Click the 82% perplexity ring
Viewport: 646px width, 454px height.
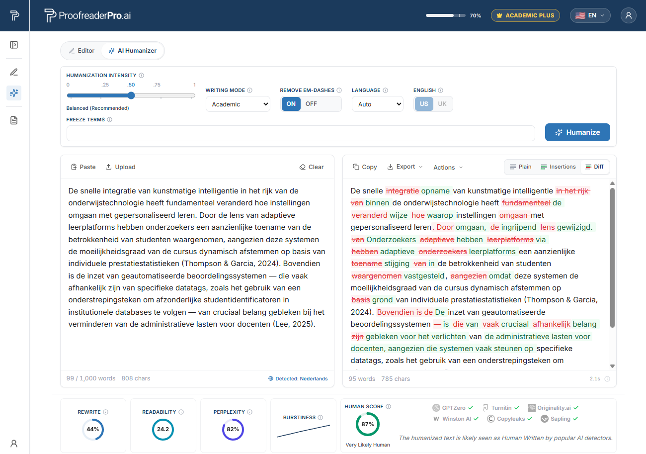(233, 429)
